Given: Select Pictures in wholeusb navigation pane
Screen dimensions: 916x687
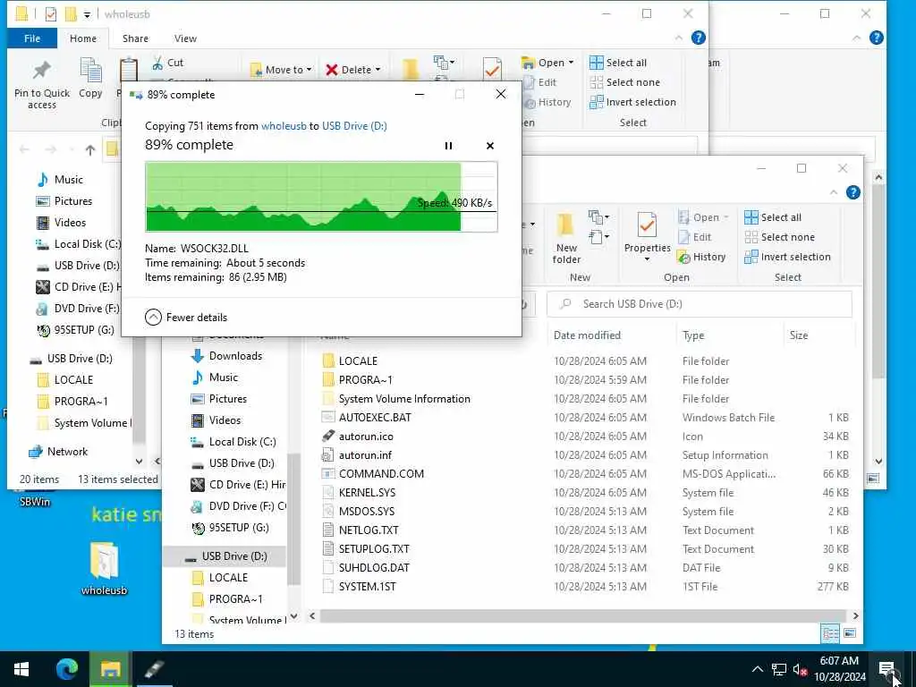Looking at the screenshot, I should click(64, 201).
